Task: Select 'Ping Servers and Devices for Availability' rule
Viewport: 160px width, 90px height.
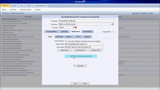Action: 14,23
